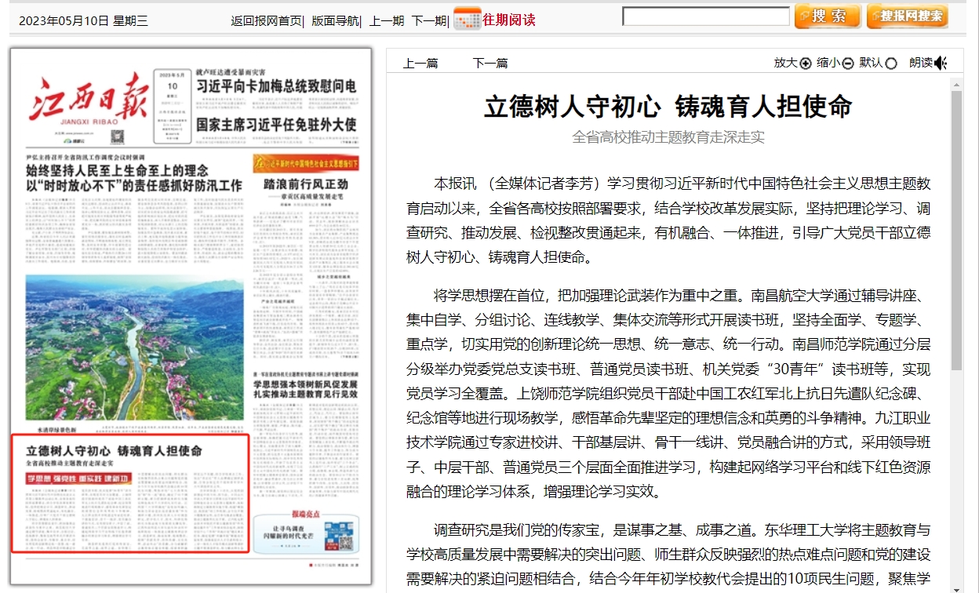Start read-aloud with the speaker icon
Screen dimensions: 979x593
pyautogui.click(x=941, y=64)
